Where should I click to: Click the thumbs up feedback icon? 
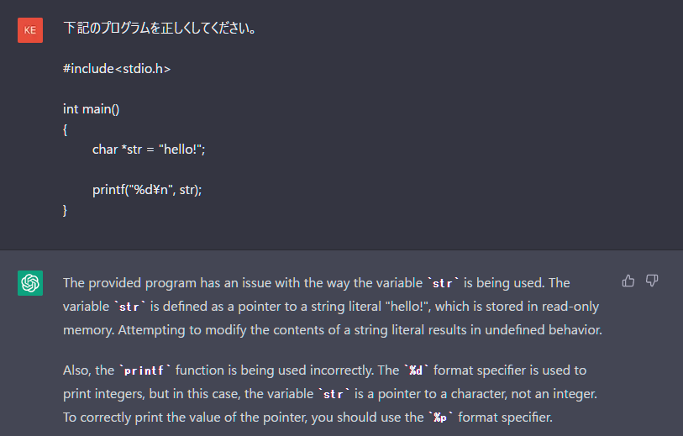coord(628,281)
